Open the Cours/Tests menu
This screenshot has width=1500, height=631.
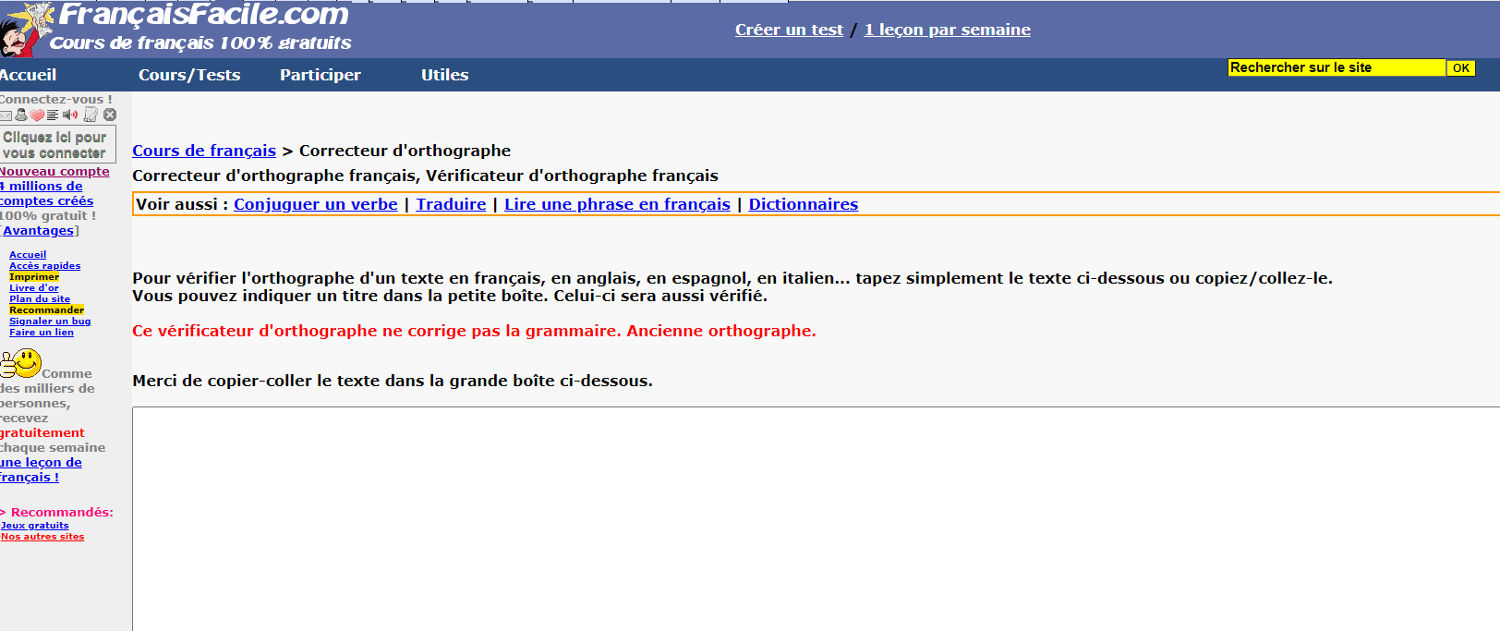point(189,75)
